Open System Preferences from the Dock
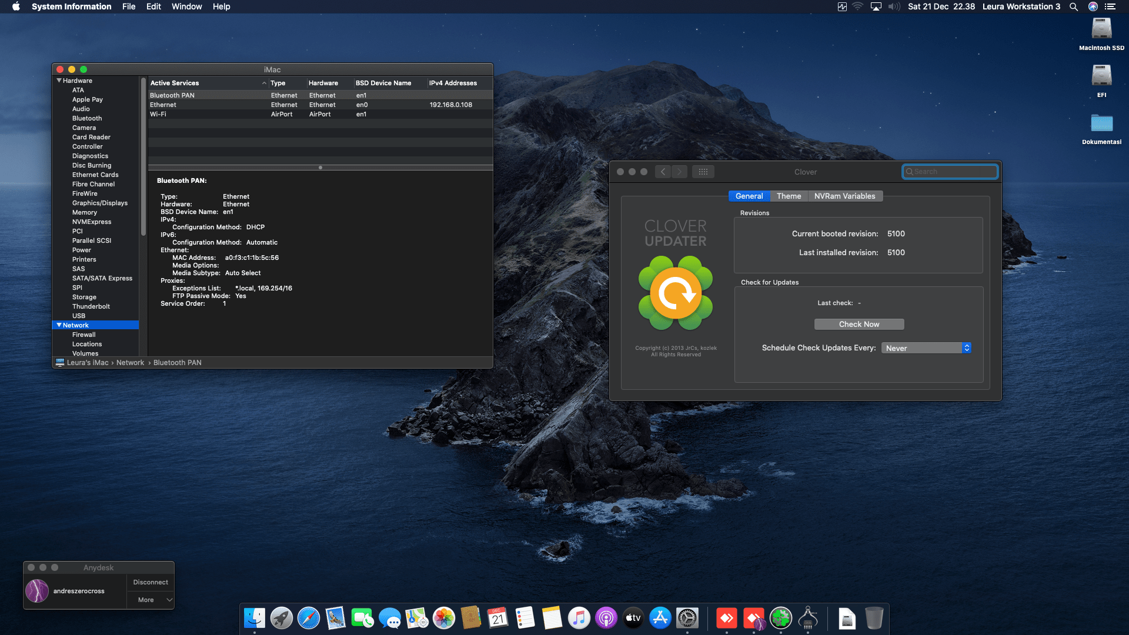 pyautogui.click(x=687, y=619)
